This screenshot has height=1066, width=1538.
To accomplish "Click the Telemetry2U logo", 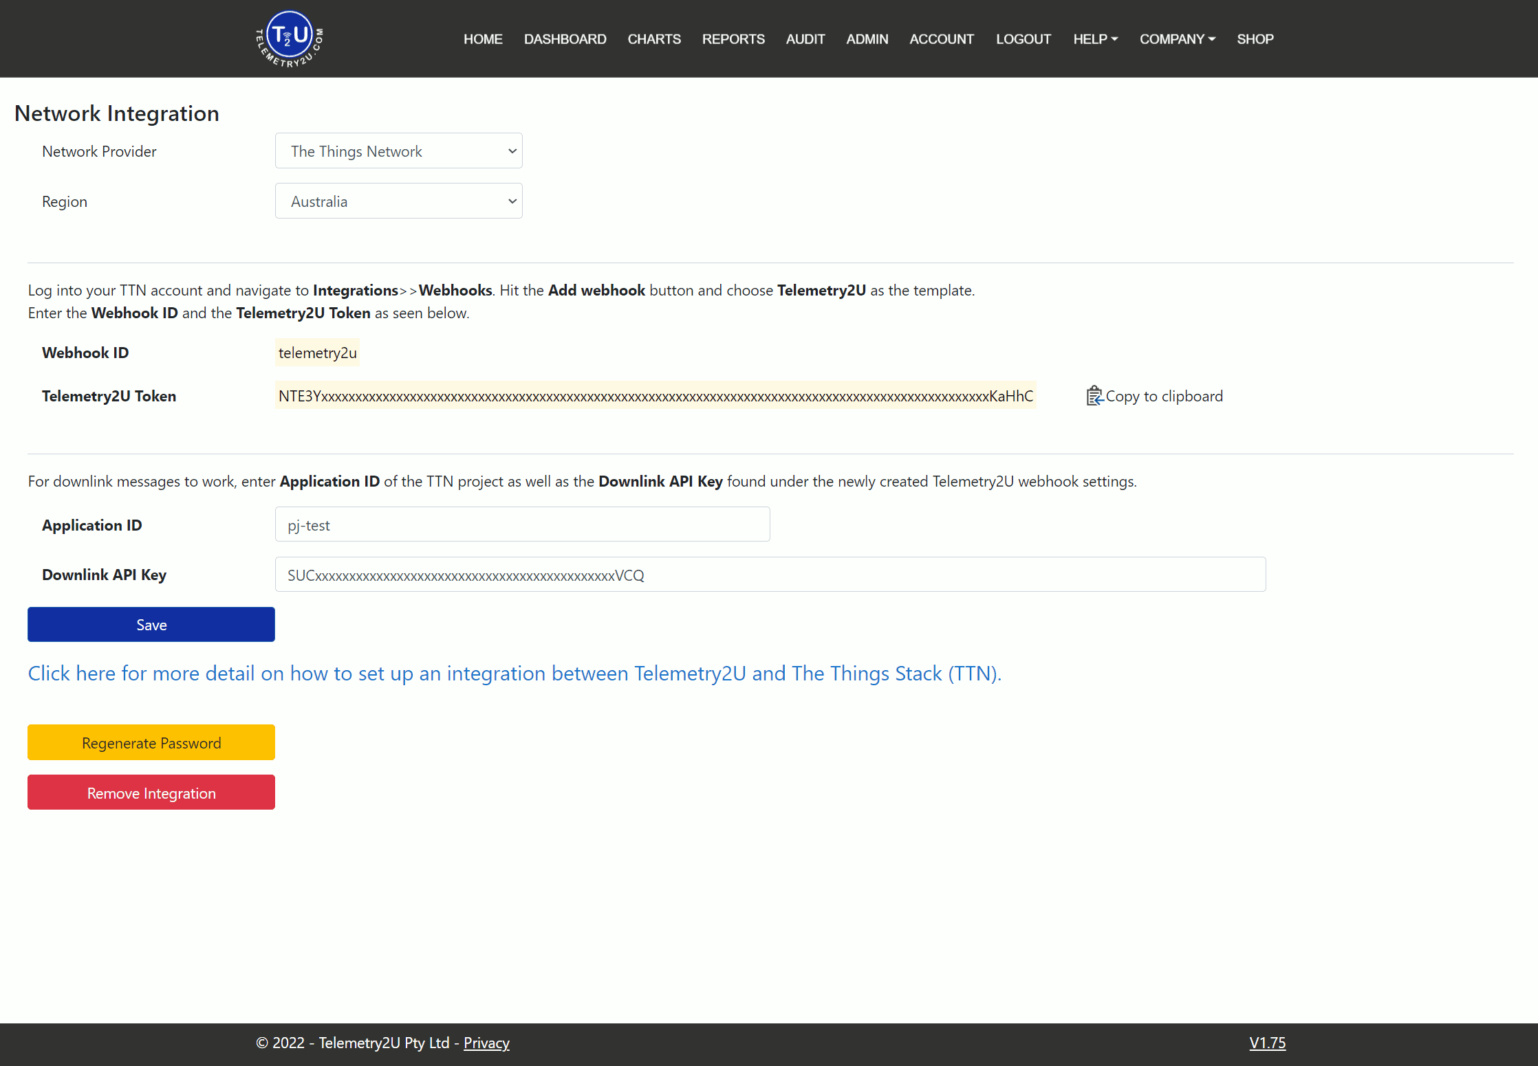I will (289, 38).
